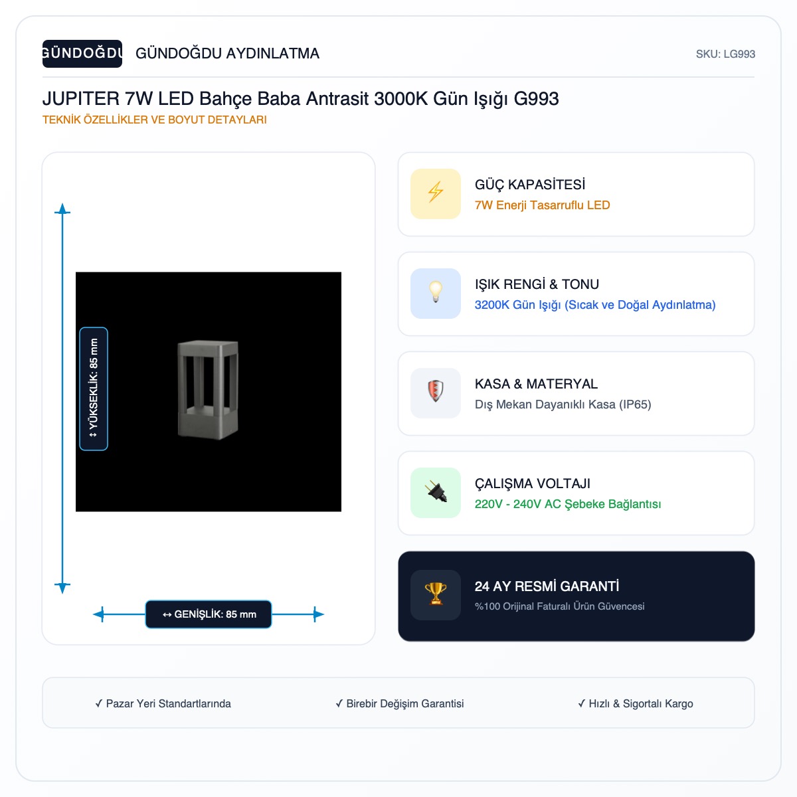Click the 7W Enerji Tasarruflu LED value
Viewport: 797px width, 797px height.
pyautogui.click(x=542, y=205)
